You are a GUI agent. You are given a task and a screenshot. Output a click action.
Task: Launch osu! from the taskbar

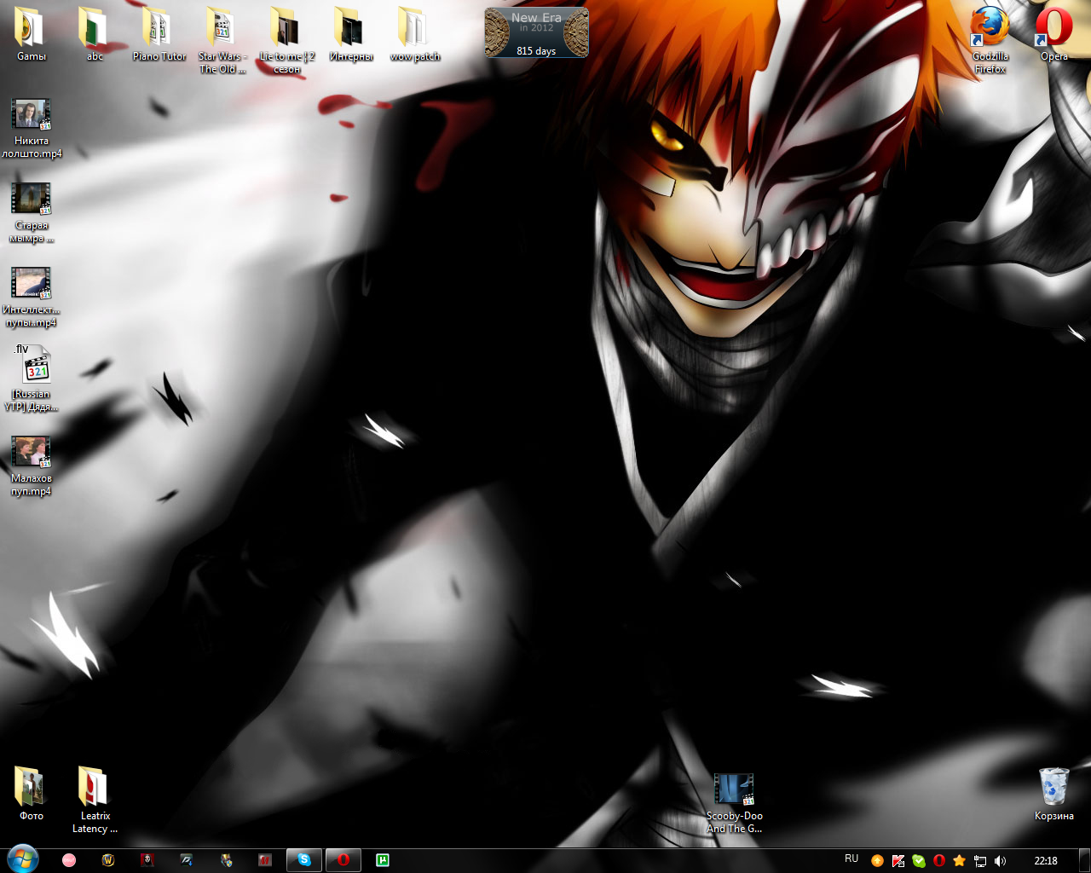click(69, 860)
